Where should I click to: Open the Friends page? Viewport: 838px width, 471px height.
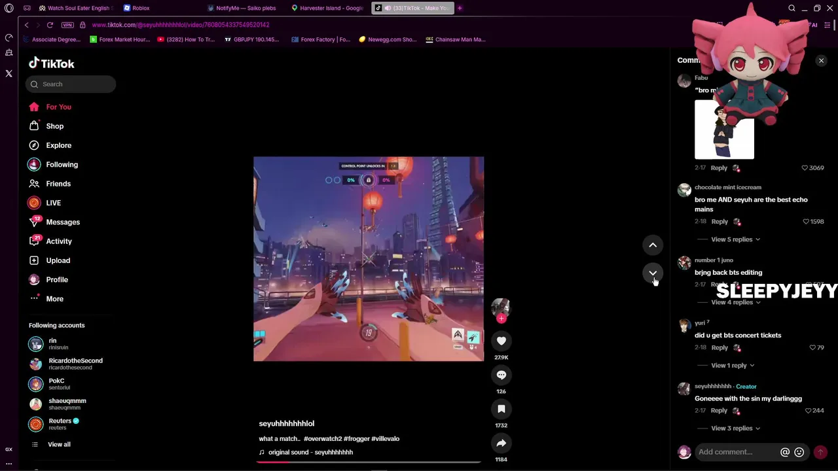[58, 184]
